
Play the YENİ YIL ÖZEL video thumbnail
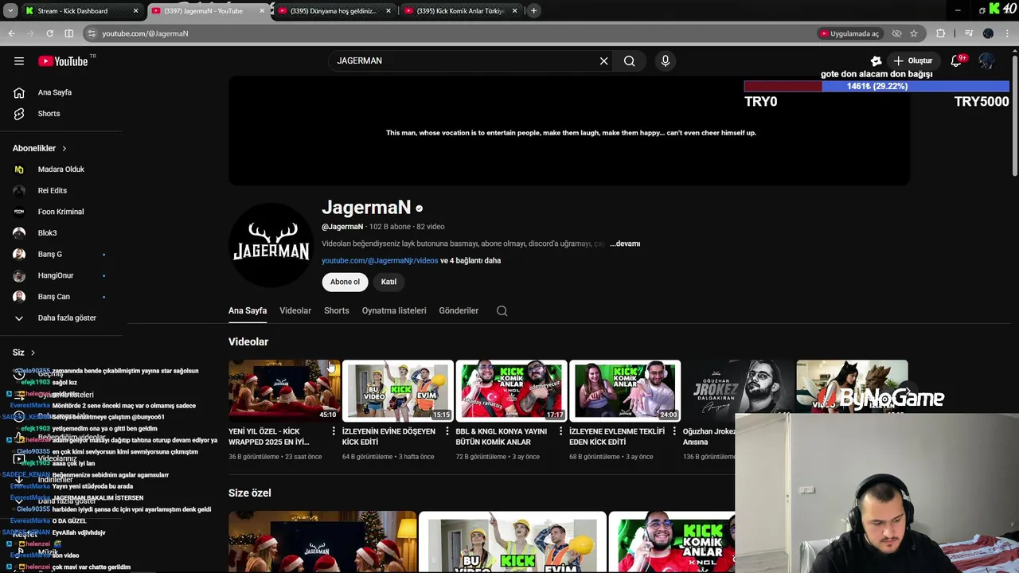[x=283, y=391]
